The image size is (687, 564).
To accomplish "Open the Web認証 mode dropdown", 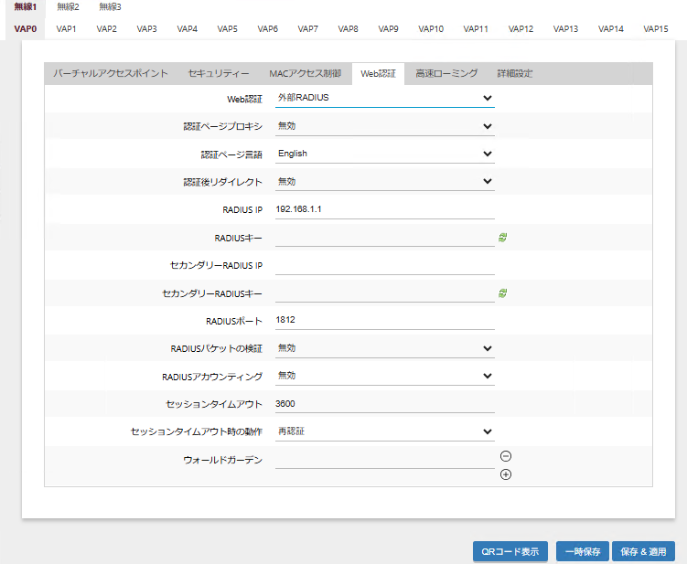I will coord(384,98).
